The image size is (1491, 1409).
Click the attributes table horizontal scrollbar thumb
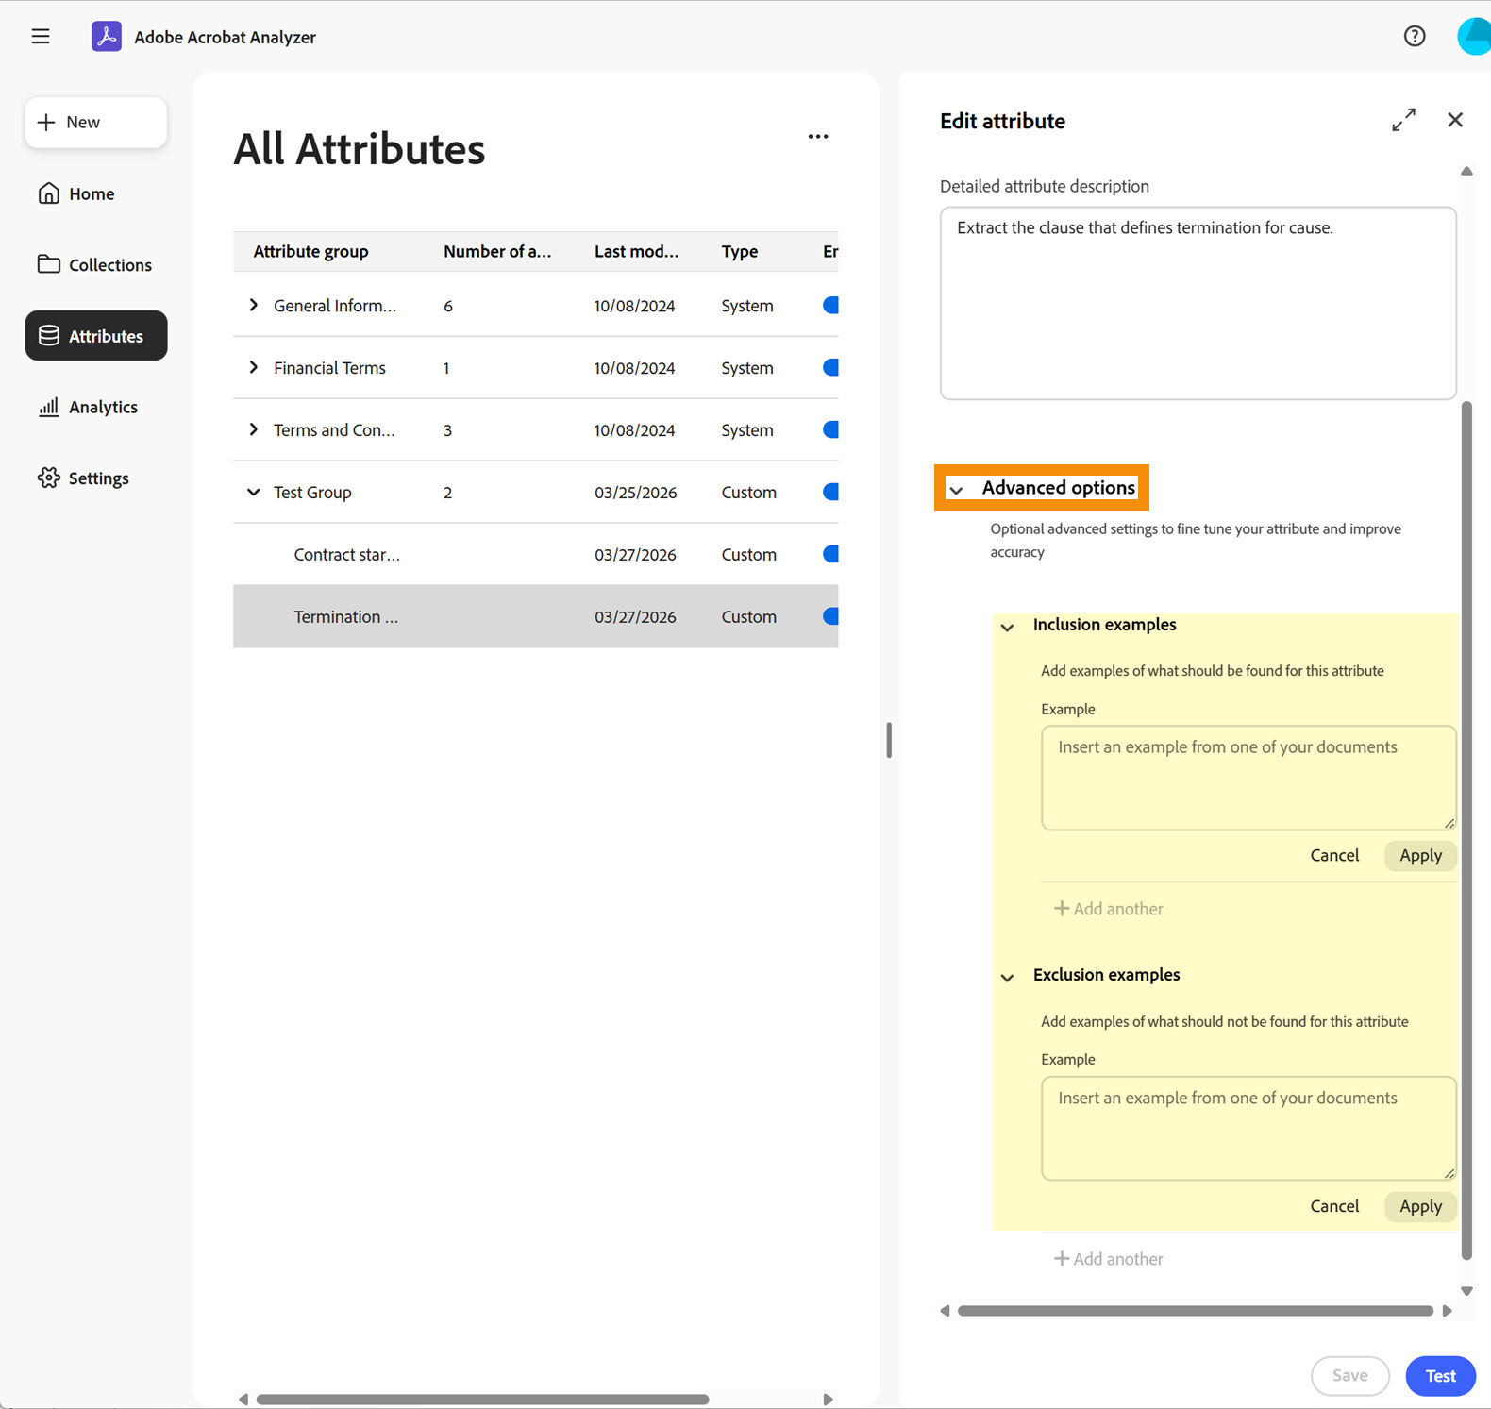(482, 1400)
